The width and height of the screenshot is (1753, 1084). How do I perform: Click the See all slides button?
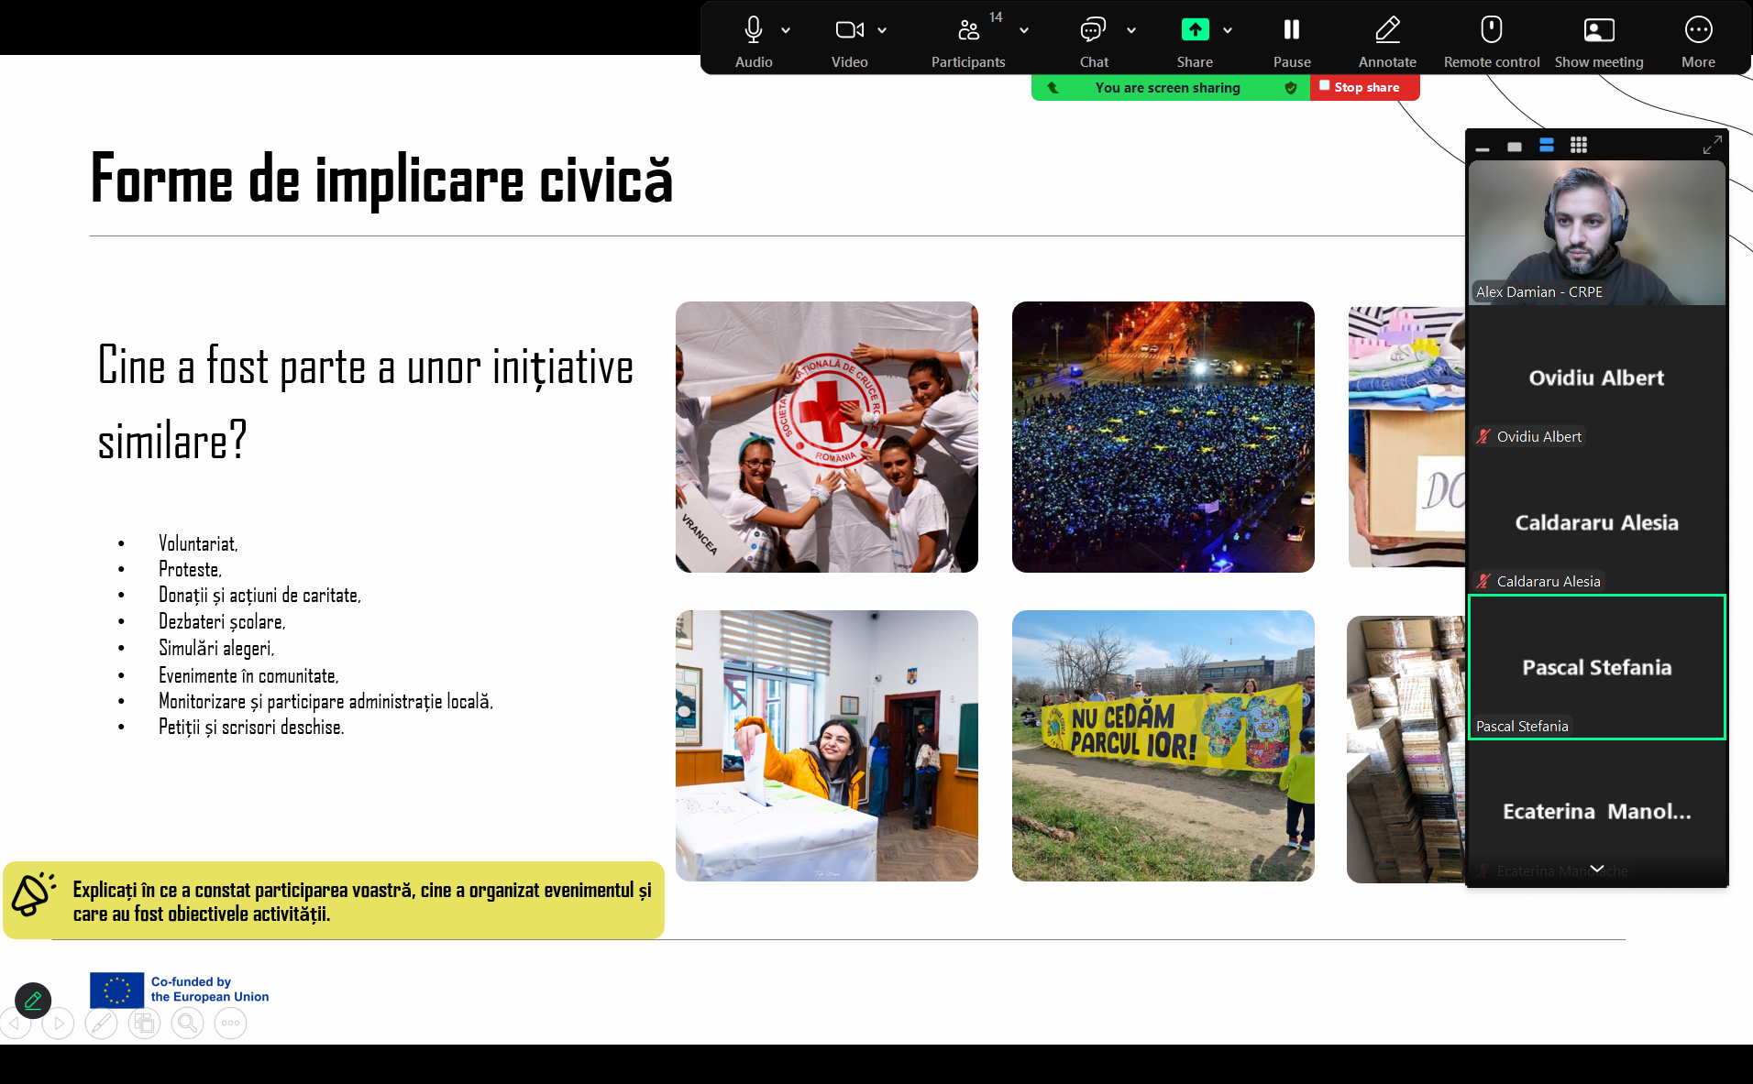pyautogui.click(x=144, y=1023)
